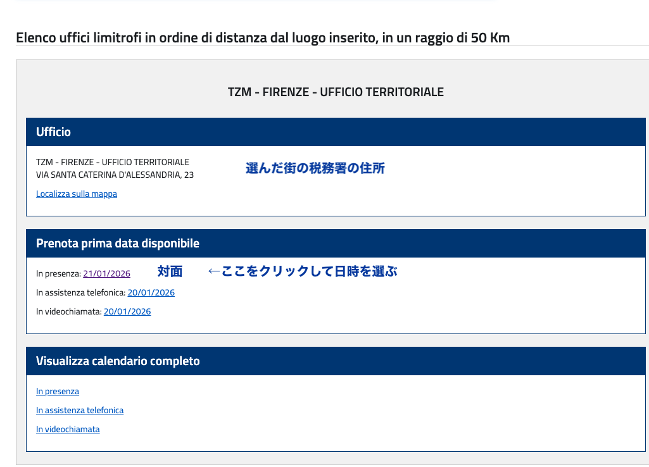Click the Visualizza calendario completo header
The height and width of the screenshot is (467, 649).
pos(336,361)
